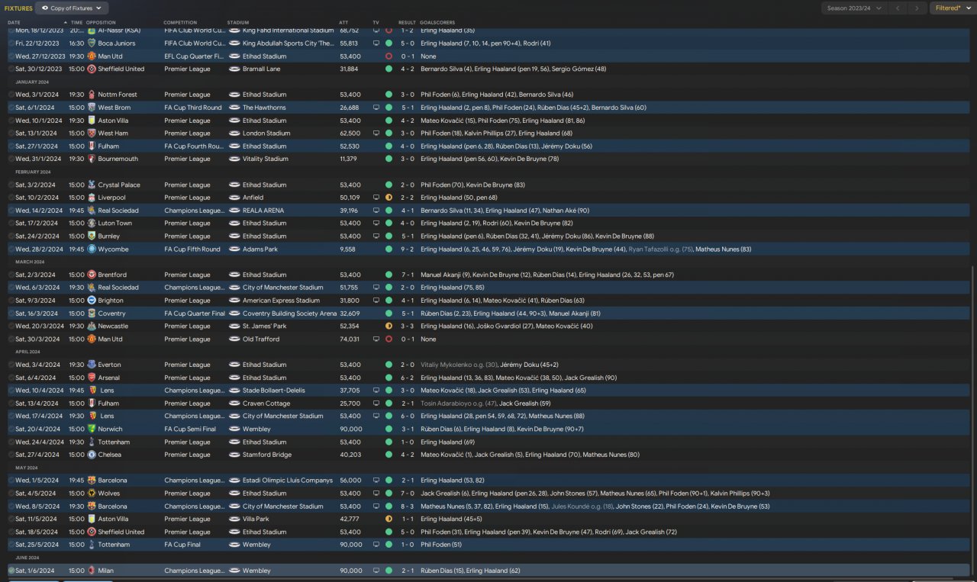Image resolution: width=977 pixels, height=582 pixels.
Task: Click the Coventry Building Society Arena stadium name
Action: pyautogui.click(x=289, y=314)
